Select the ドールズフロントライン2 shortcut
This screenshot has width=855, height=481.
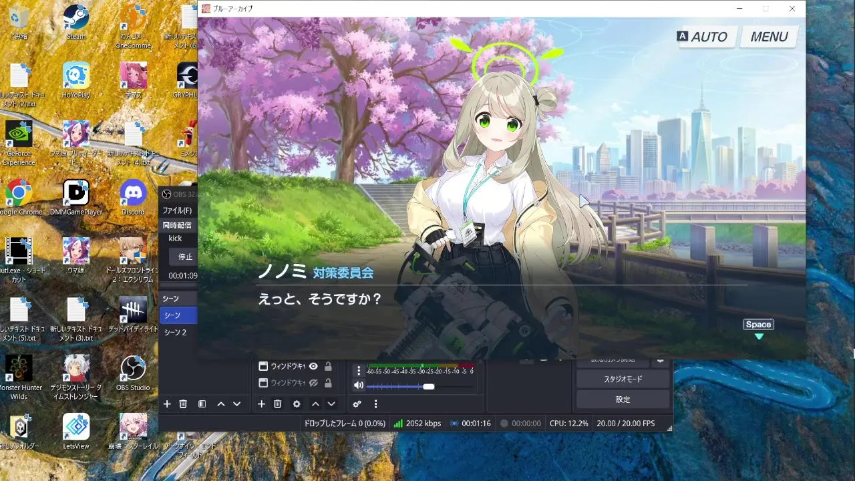point(133,259)
